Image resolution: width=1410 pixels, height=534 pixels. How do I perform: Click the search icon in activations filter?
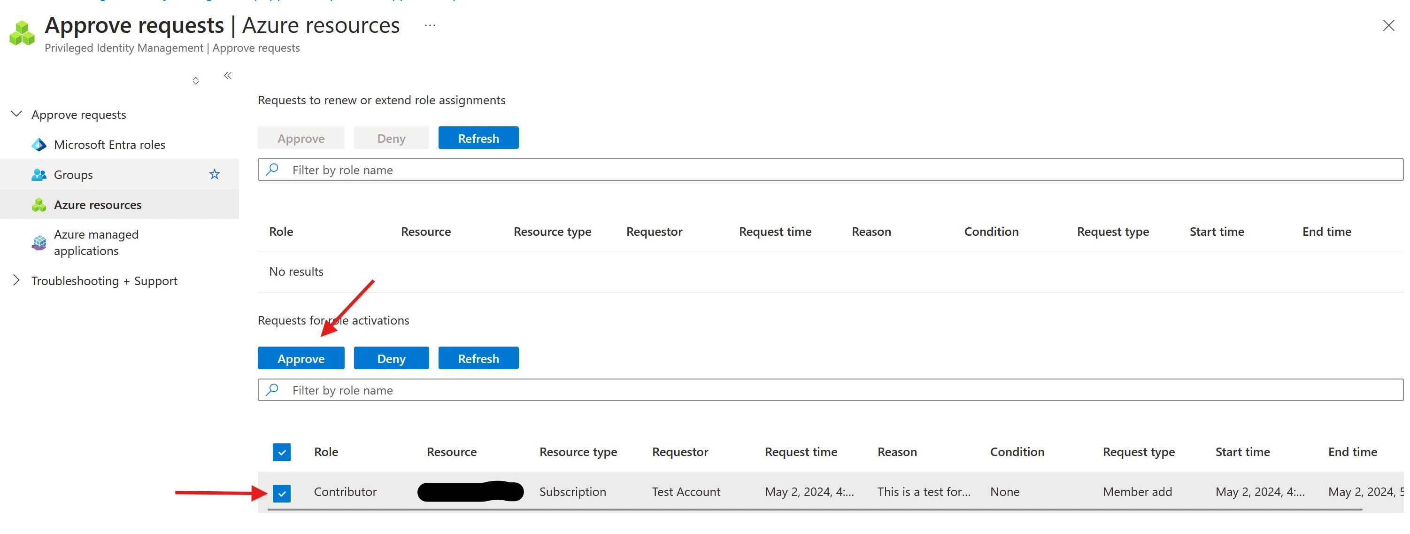273,389
